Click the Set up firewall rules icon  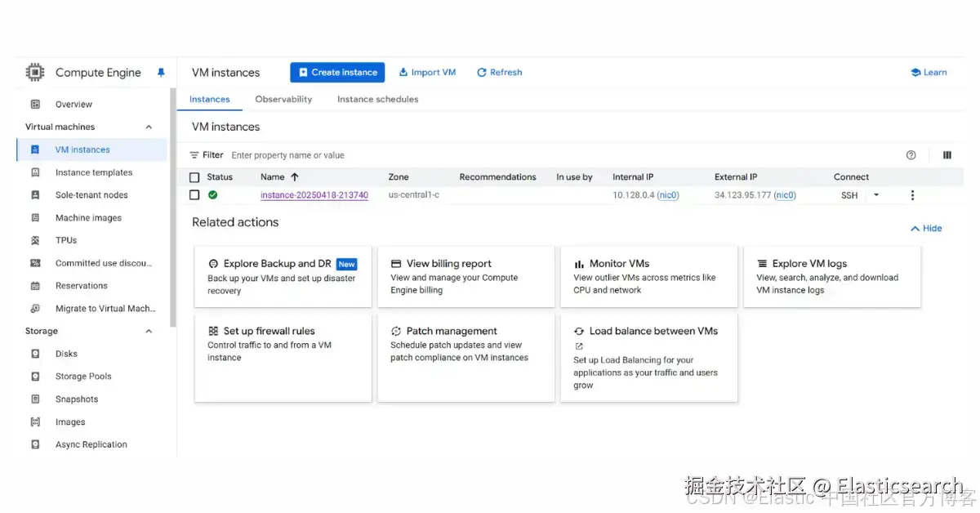tap(214, 331)
